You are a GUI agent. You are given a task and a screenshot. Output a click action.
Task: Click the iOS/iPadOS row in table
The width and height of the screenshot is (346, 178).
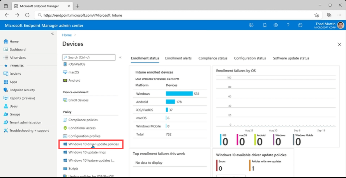point(171,110)
